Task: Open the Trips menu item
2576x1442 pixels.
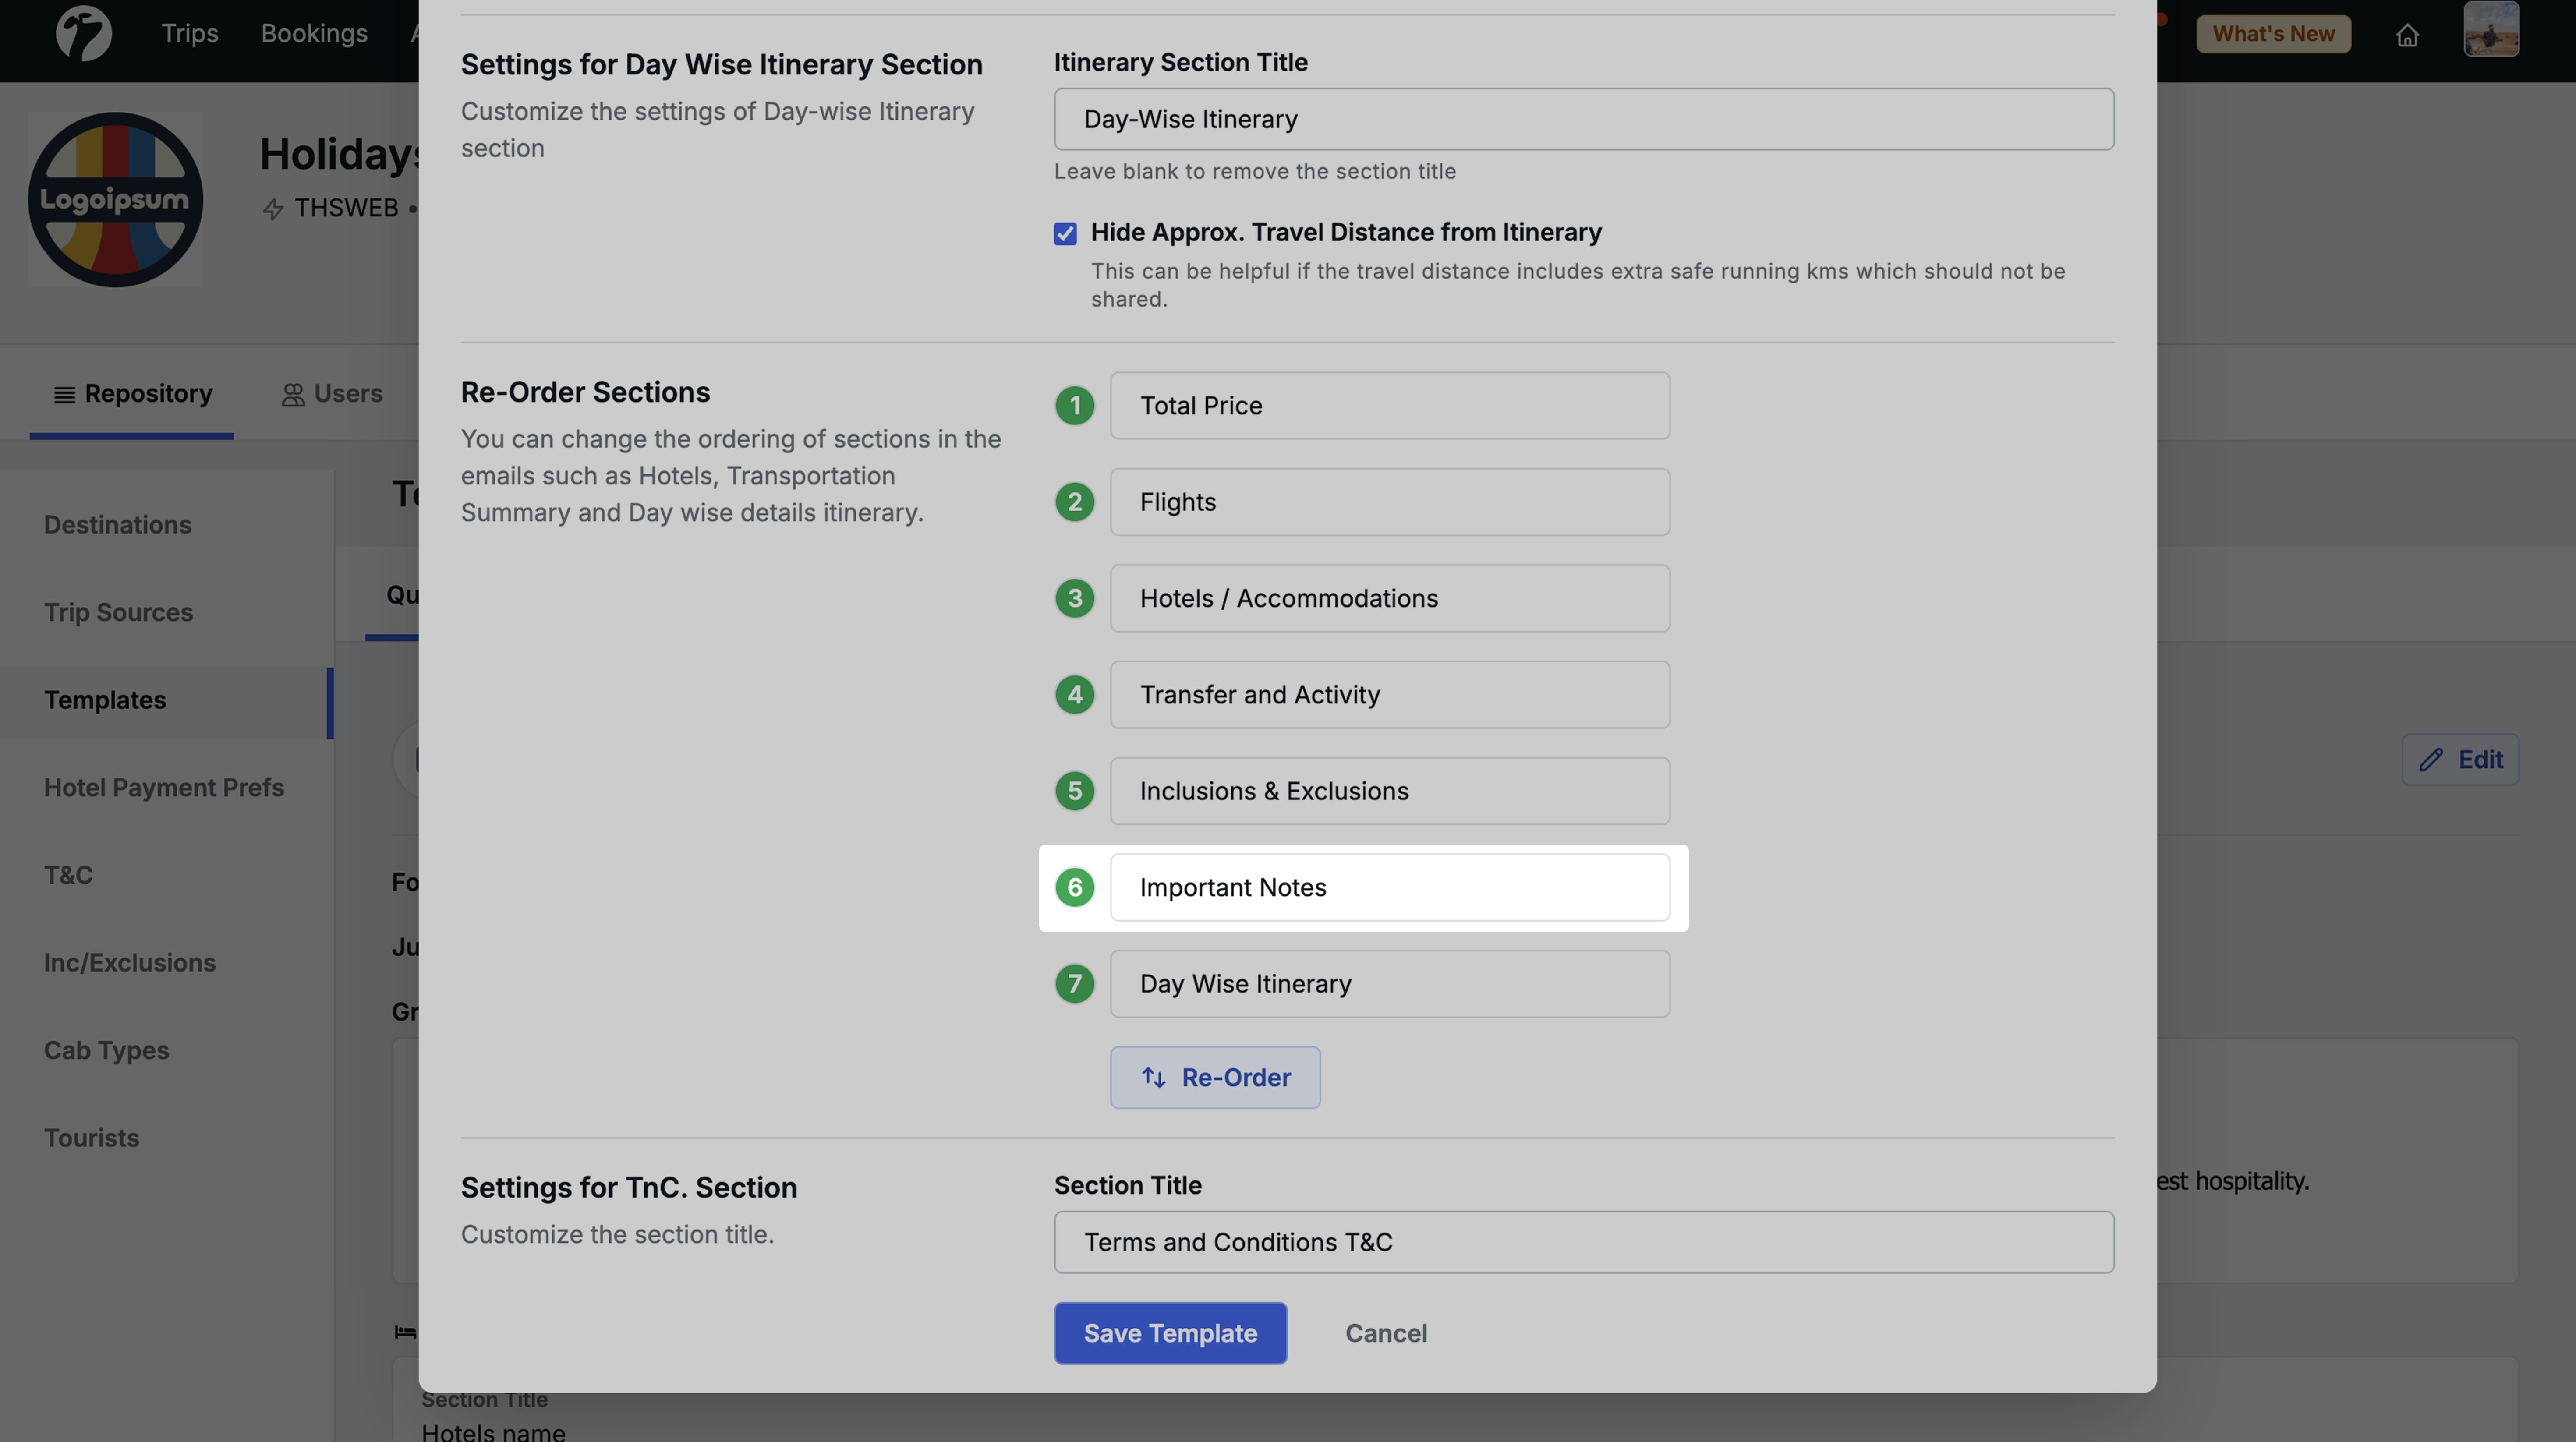Action: click(x=190, y=33)
